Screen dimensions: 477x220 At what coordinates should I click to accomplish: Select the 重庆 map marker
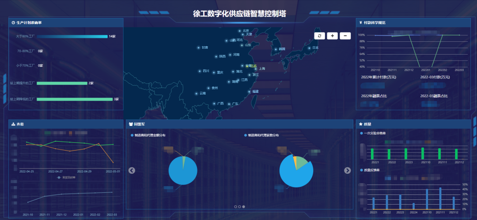tap(214, 73)
